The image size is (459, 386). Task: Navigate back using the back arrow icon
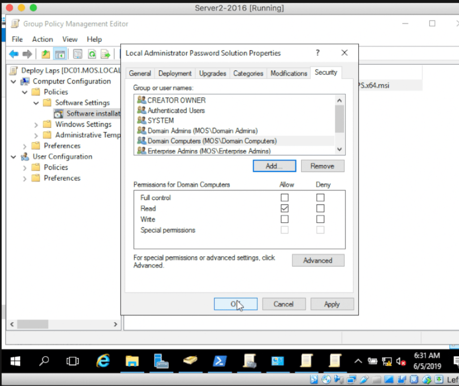[x=13, y=54]
